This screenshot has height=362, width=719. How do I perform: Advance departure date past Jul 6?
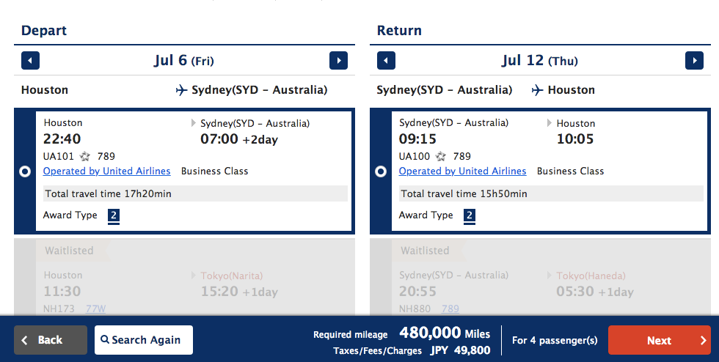click(x=338, y=61)
